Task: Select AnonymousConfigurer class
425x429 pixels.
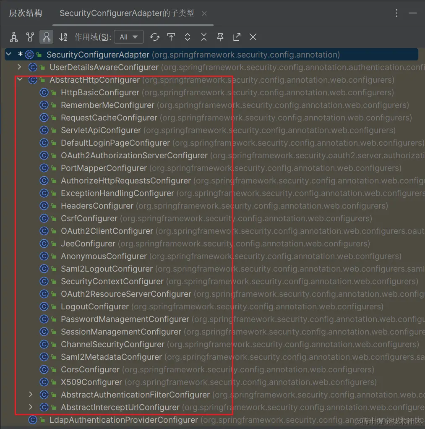Action: 104,256
